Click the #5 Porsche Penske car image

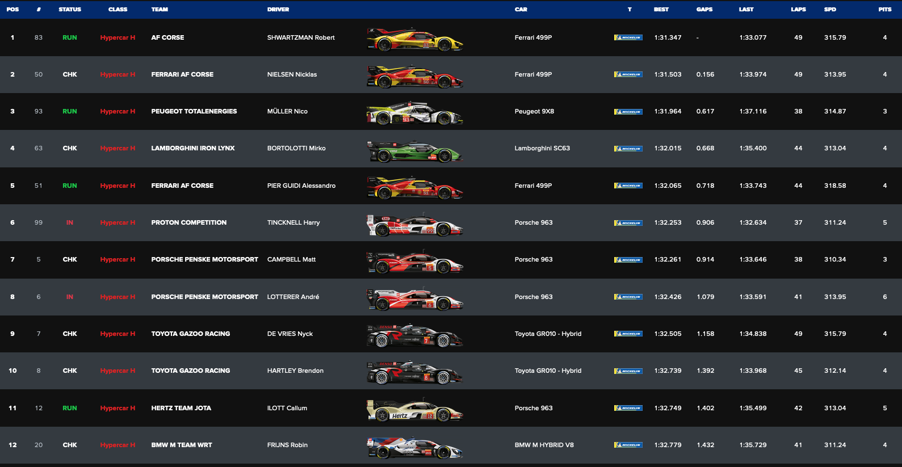[x=415, y=262]
